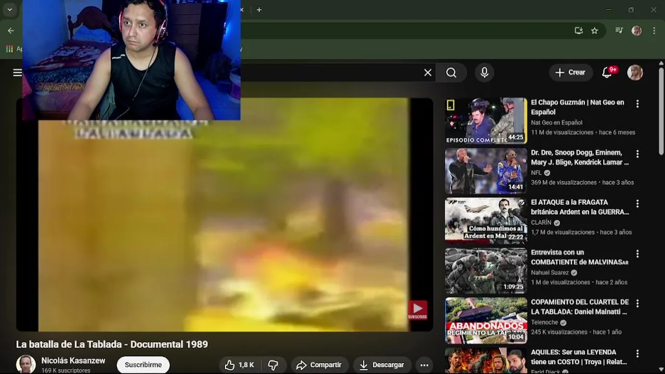Open Nicolás Kasanzew channel avatar
Viewport: 665px width, 374px height.
(26, 364)
